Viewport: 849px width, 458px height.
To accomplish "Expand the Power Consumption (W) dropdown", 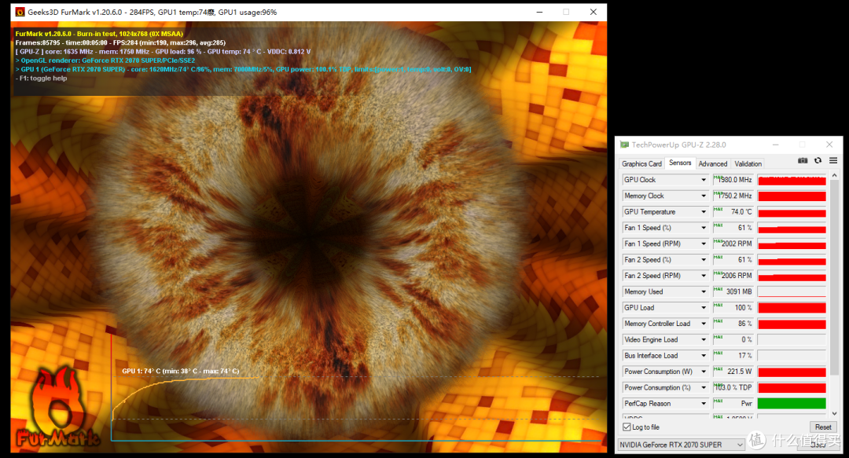I will 704,372.
